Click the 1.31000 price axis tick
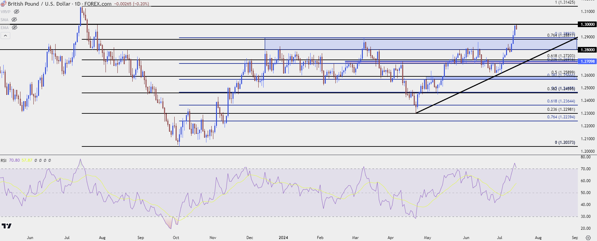Image resolution: width=597 pixels, height=241 pixels. click(588, 12)
